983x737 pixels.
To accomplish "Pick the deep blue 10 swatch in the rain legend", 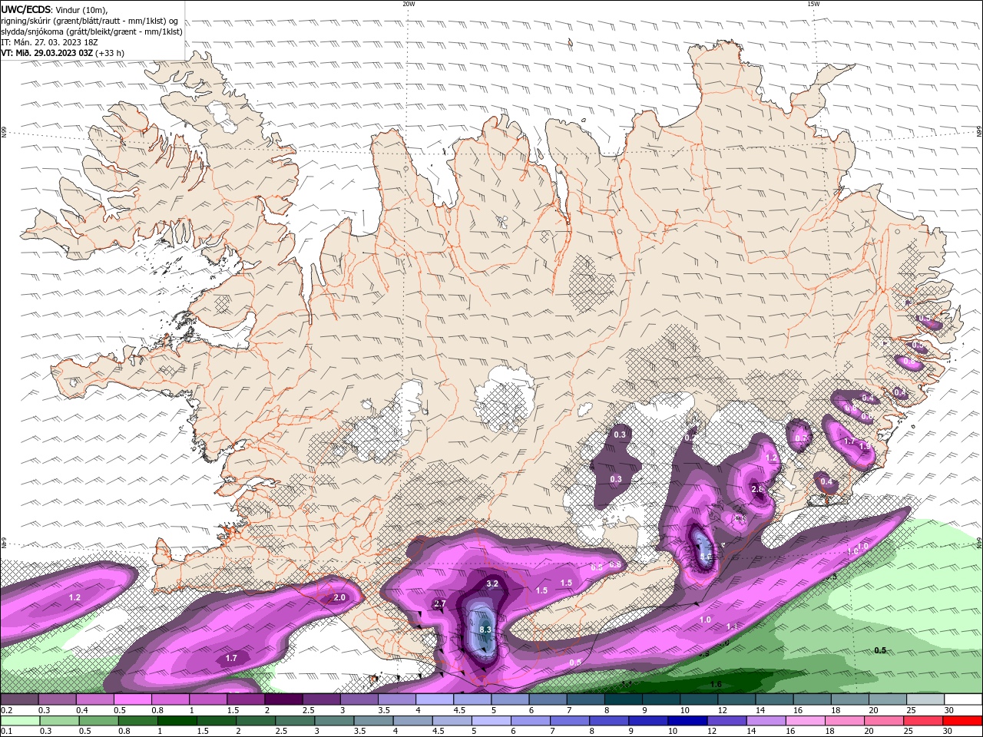I will coord(687,721).
